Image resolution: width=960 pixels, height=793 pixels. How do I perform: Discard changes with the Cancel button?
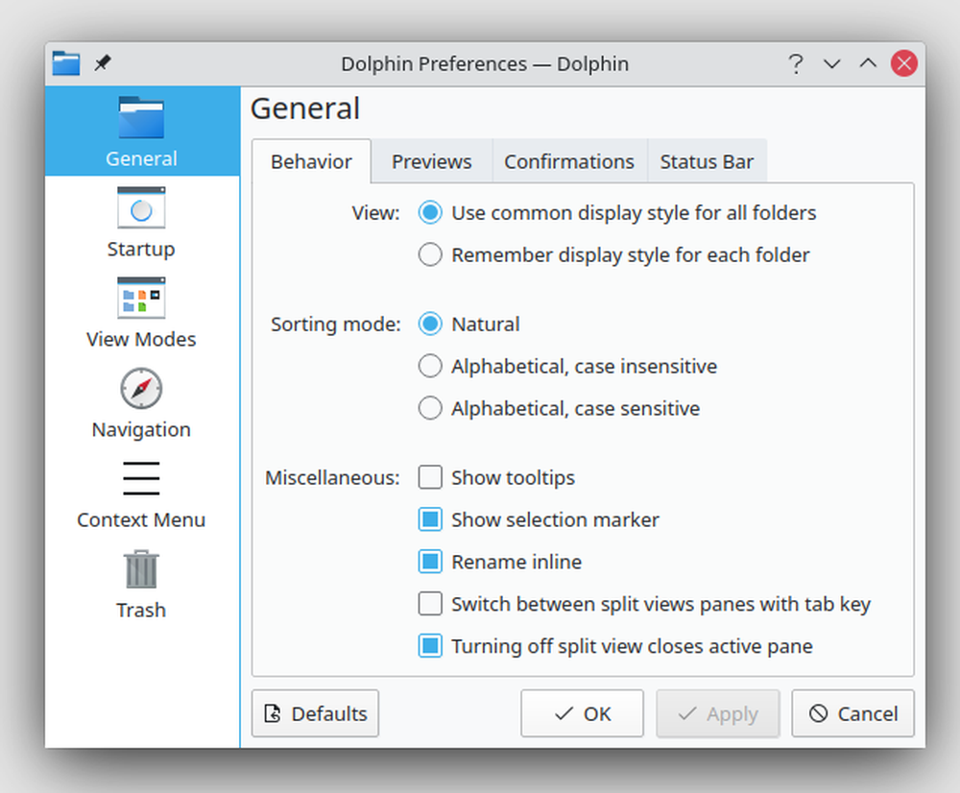click(852, 713)
